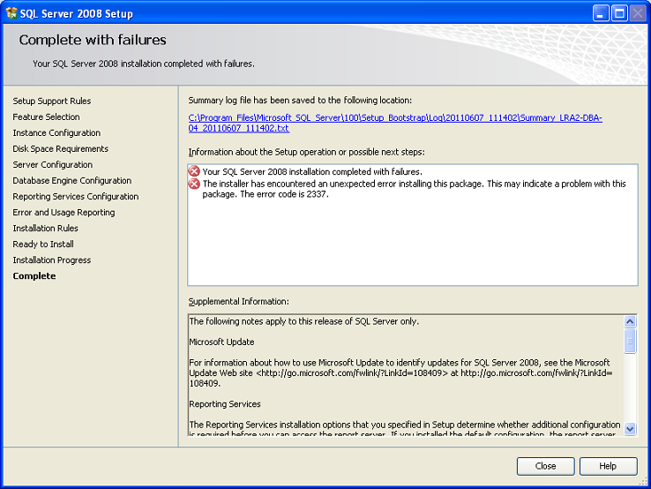Click 'Microsoft Update' heading in supplemental notes
The width and height of the screenshot is (651, 489).
(221, 342)
